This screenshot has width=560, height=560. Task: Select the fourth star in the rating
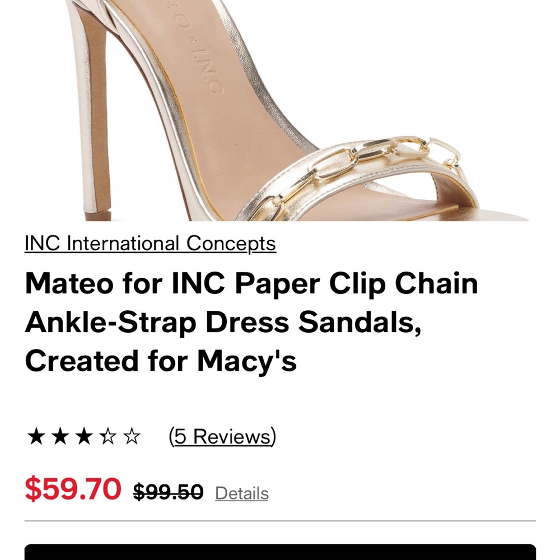(x=107, y=436)
